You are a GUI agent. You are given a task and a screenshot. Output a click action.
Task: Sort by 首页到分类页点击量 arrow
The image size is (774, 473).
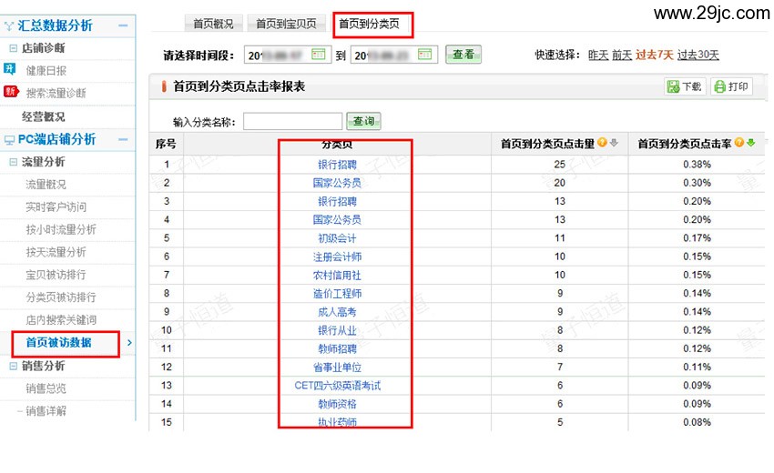[x=614, y=144]
